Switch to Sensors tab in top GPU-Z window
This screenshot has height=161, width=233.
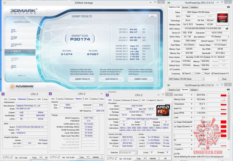(185, 7)
